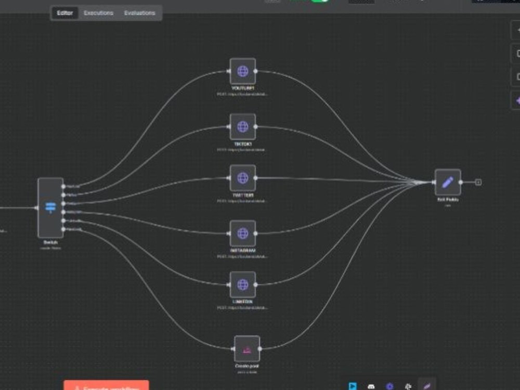Select the YOUTUBE1 HTTP request node
The image size is (520, 390).
pyautogui.click(x=242, y=71)
